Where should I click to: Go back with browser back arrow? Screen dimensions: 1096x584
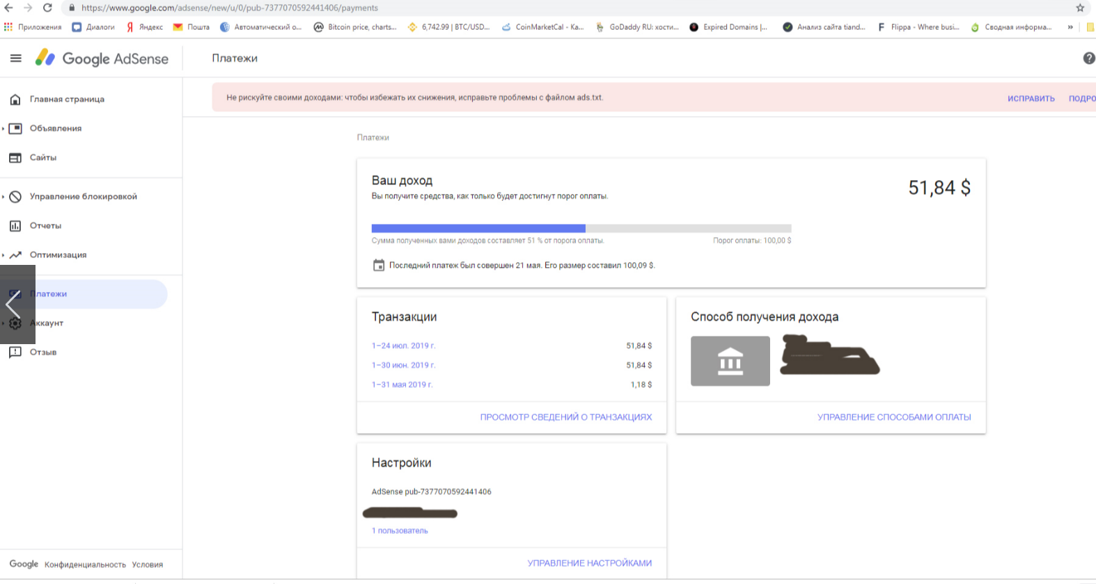click(8, 8)
